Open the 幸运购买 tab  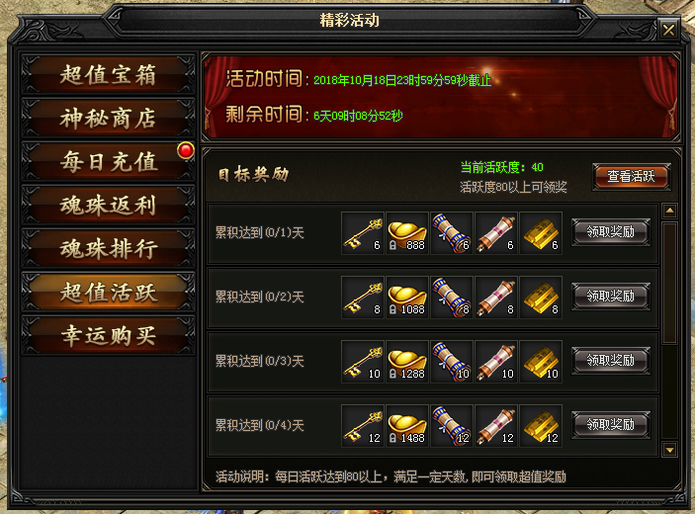(108, 335)
